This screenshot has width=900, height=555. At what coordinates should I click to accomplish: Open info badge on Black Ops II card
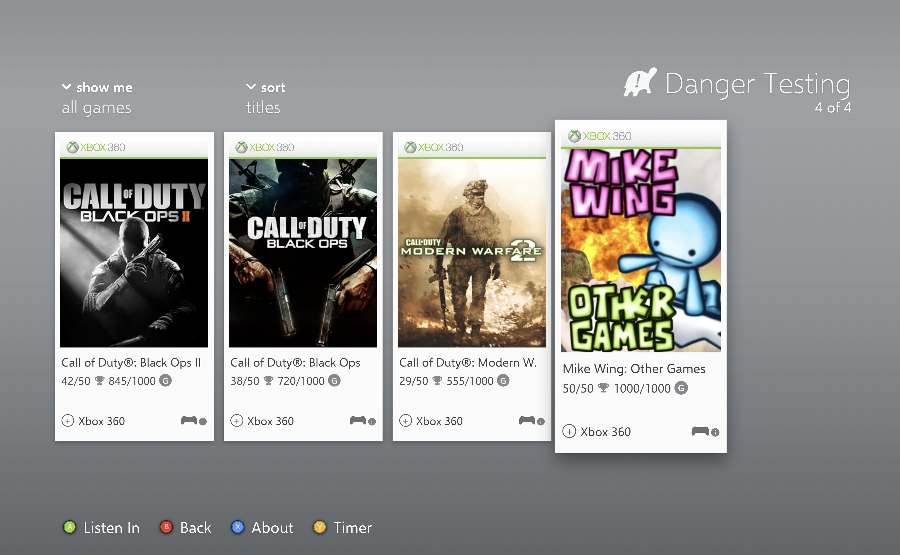(203, 422)
